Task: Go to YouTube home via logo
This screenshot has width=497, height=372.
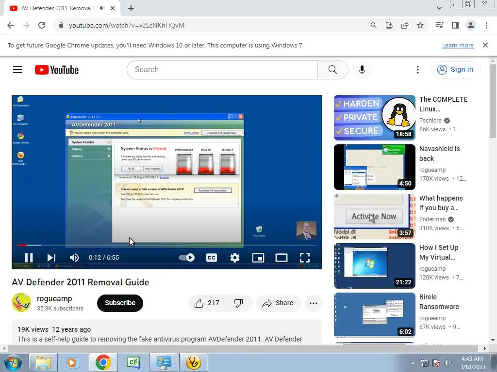Action: click(57, 70)
